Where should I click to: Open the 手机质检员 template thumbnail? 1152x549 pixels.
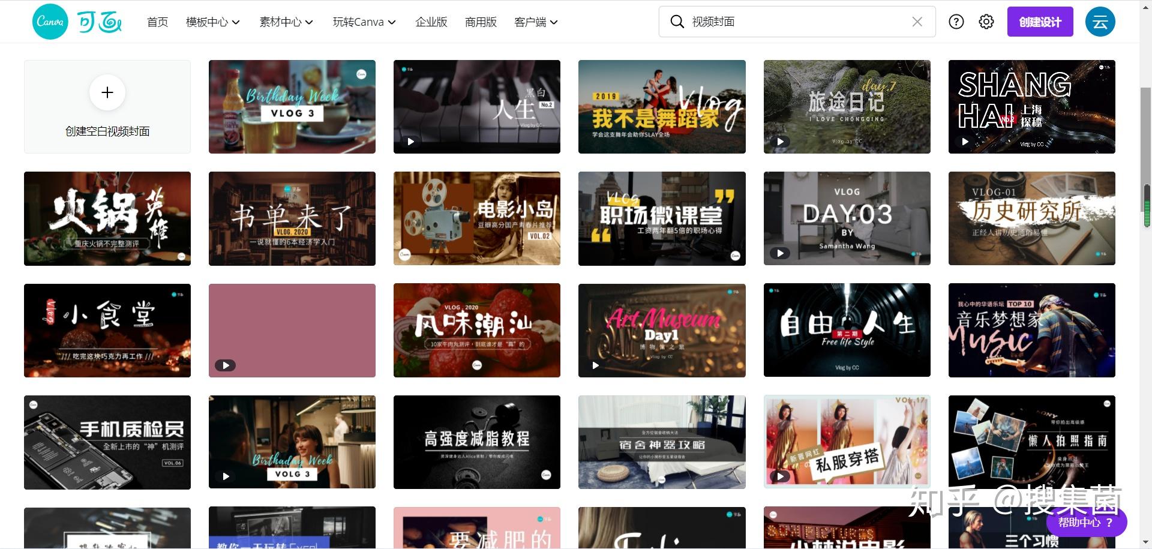tap(107, 442)
